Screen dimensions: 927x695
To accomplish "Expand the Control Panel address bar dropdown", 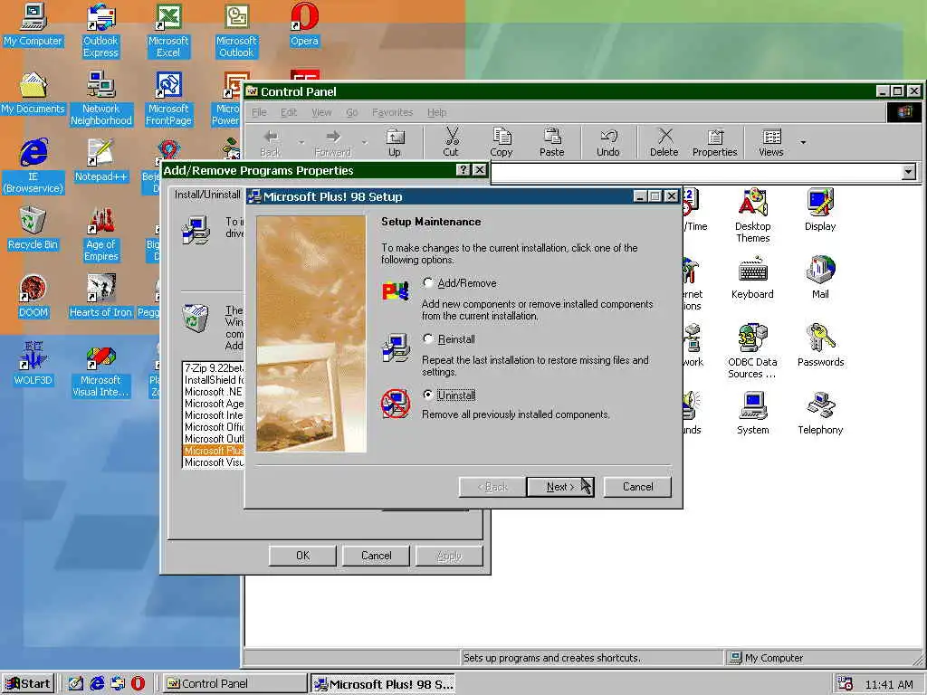I will [x=909, y=172].
